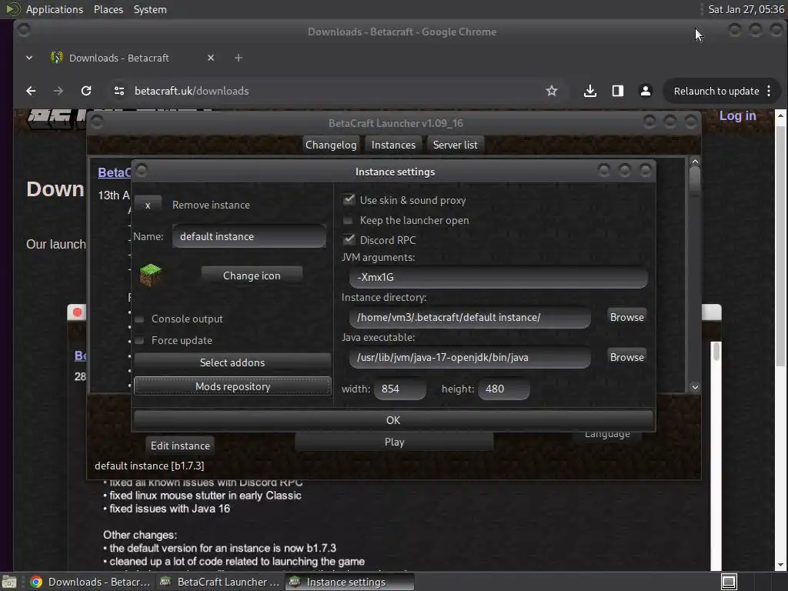Click the Change icon button
This screenshot has height=591, width=788.
click(252, 275)
